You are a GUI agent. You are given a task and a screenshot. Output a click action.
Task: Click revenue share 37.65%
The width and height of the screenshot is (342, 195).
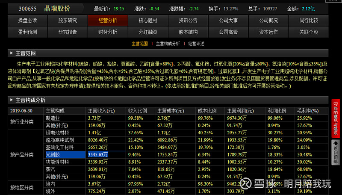point(136,133)
